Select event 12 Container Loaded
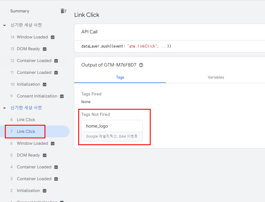 coord(35,61)
